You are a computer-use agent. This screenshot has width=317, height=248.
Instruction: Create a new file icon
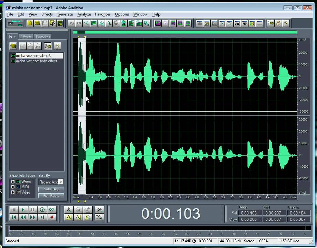pyautogui.click(x=30, y=23)
